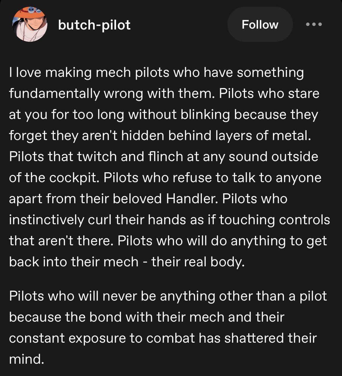
Task: Click the line starting "apart from their beloved"
Action: click(x=148, y=199)
